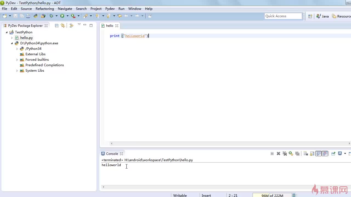This screenshot has width=351, height=197.
Task: Switch to Java perspective
Action: (x=322, y=16)
